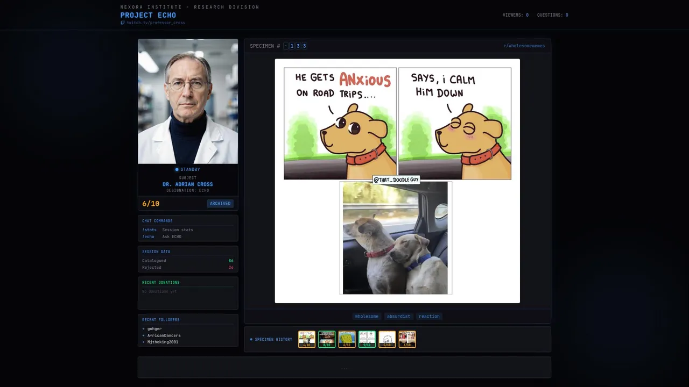Click the RECENT FOLLOWERS heading
689x387 pixels.
(161, 320)
